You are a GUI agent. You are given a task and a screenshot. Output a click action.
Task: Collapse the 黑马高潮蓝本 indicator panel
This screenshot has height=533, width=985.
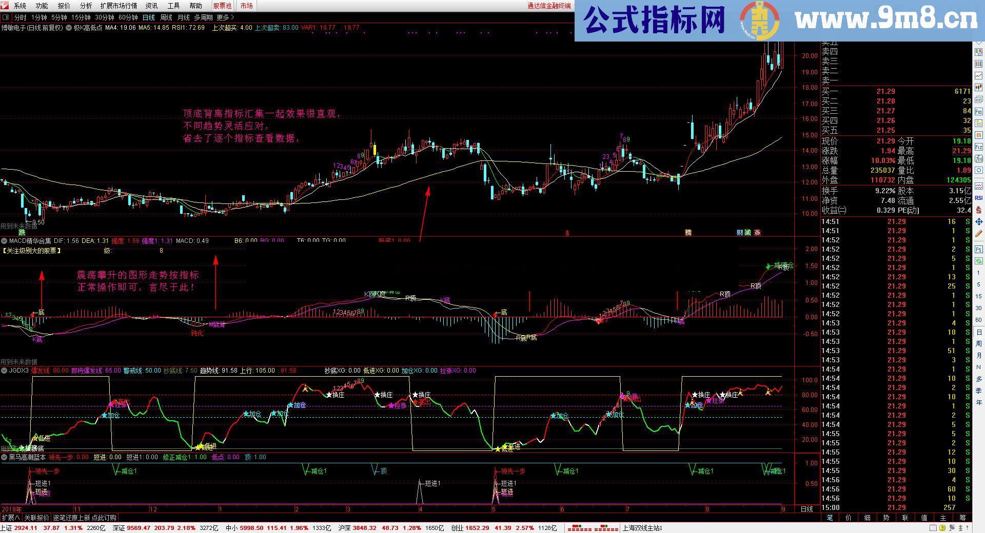4,457
